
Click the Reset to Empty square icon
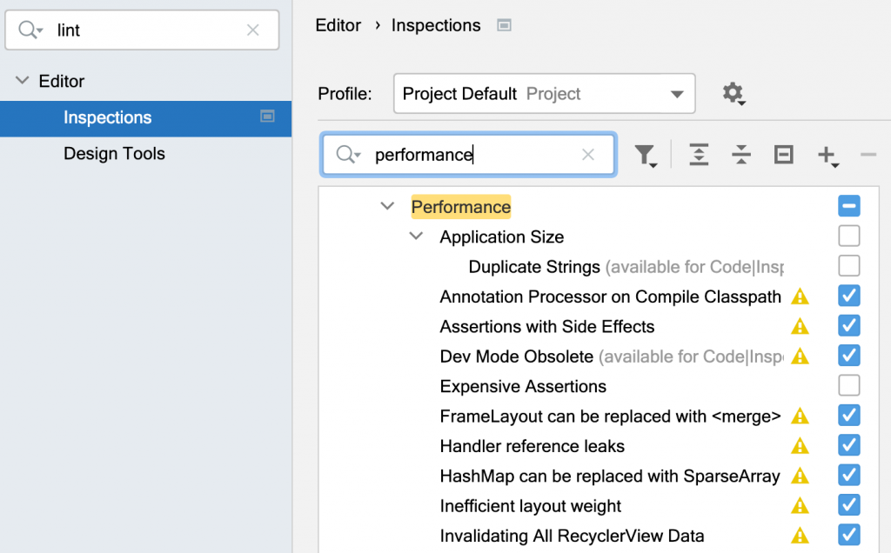pyautogui.click(x=784, y=155)
